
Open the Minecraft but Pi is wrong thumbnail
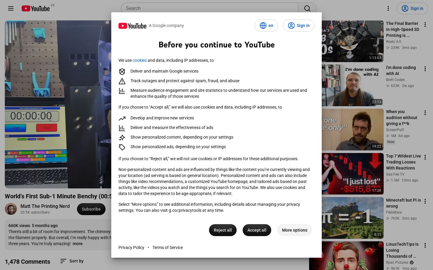pyautogui.click(x=353, y=218)
